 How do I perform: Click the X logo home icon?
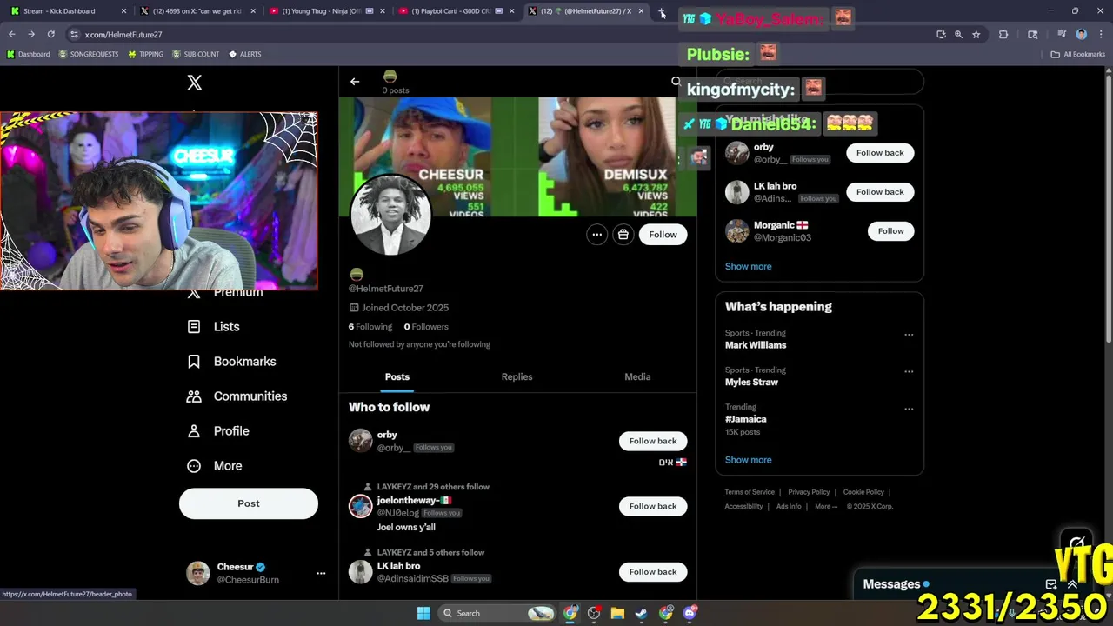[195, 83]
